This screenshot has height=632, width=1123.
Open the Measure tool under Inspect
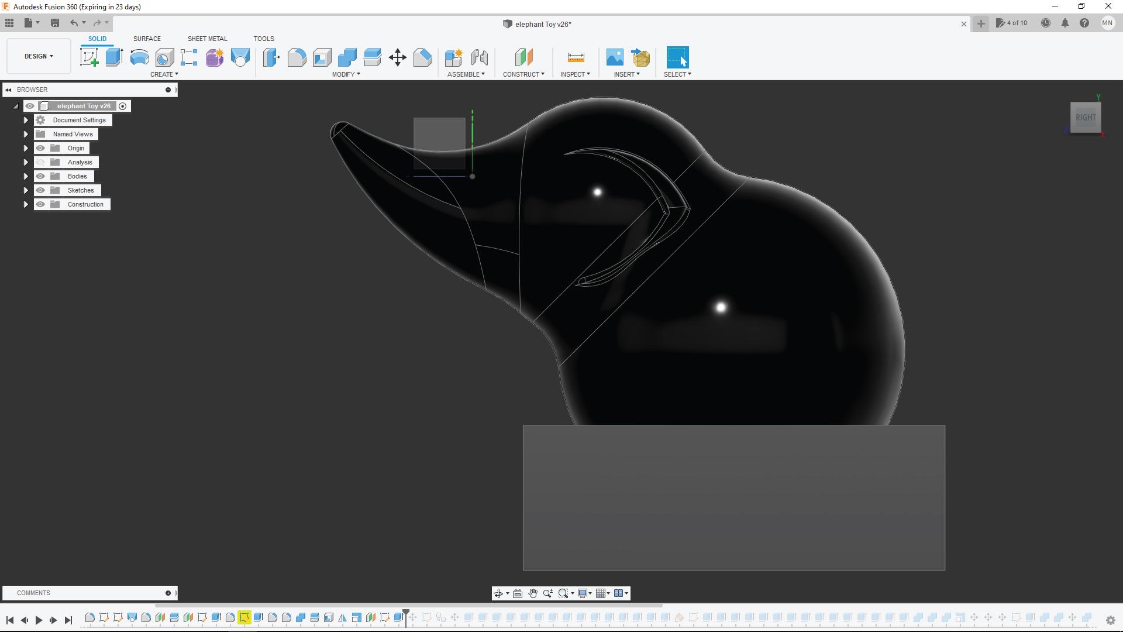(x=576, y=57)
